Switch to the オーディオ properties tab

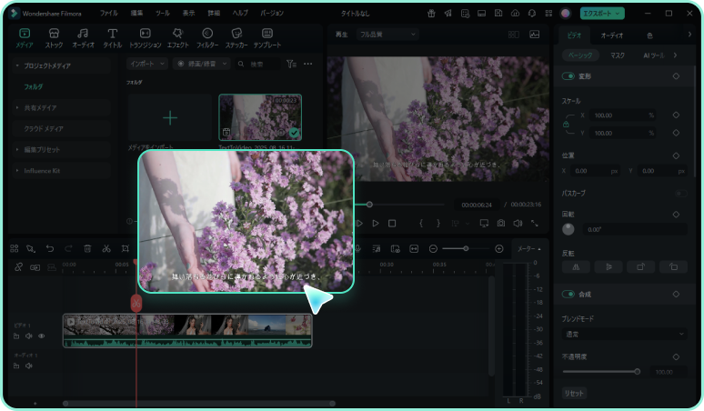coord(612,35)
